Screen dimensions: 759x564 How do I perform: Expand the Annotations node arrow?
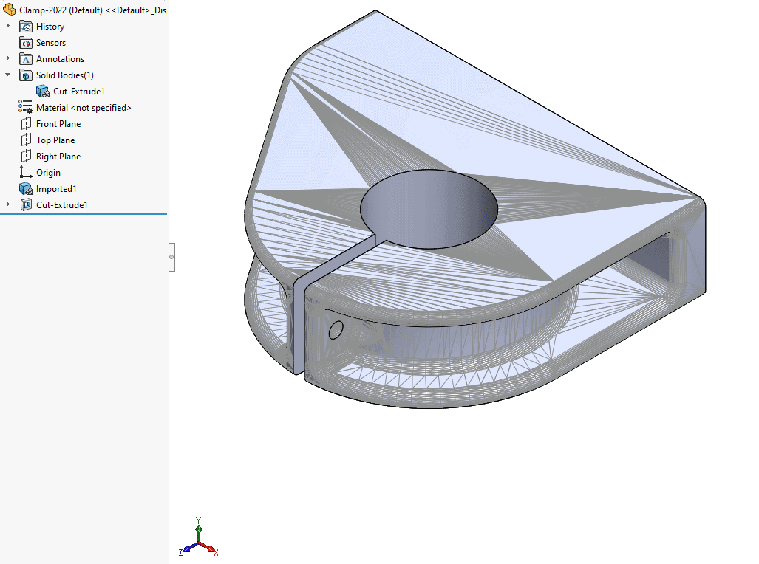pyautogui.click(x=8, y=59)
